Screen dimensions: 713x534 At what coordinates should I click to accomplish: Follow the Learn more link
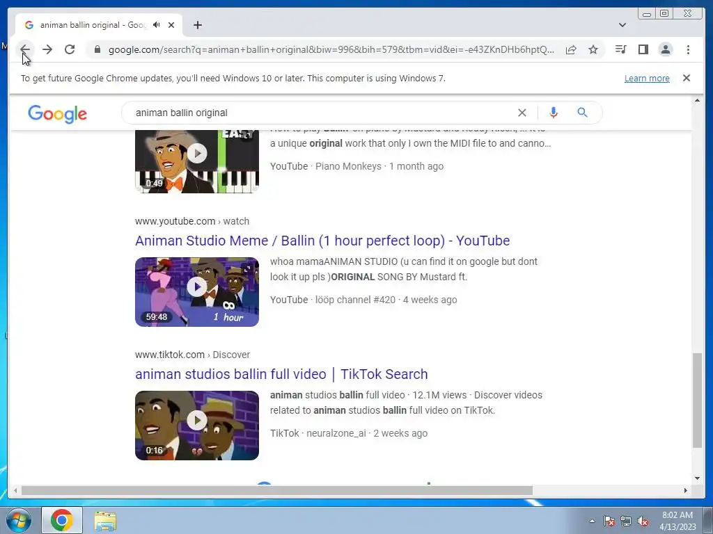click(x=647, y=78)
